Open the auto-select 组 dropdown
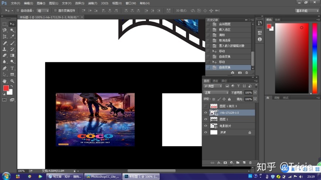Screen dimensions: 321x180 [x=43, y=11]
